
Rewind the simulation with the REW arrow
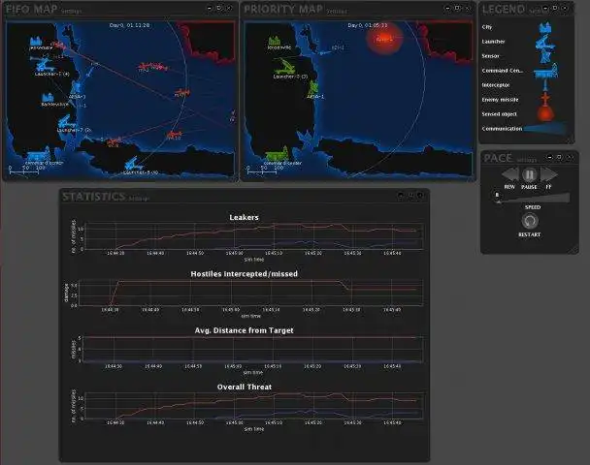(x=509, y=174)
